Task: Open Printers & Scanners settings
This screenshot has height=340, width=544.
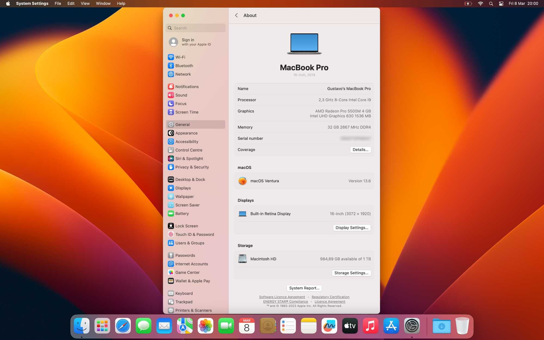Action: [195, 310]
